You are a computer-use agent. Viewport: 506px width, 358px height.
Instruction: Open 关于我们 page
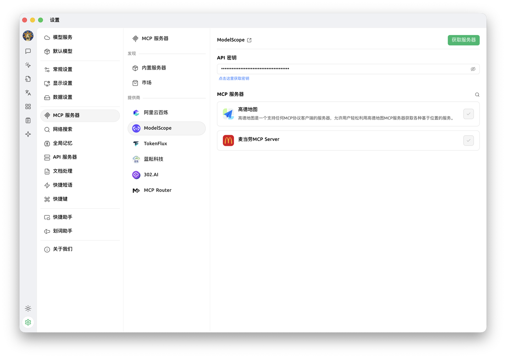point(80,249)
